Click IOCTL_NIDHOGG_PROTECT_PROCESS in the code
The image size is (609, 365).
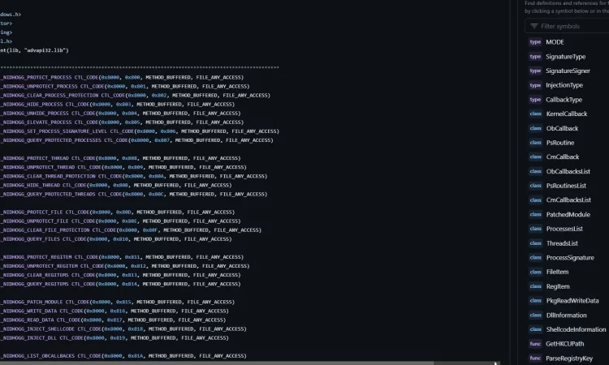tap(37, 77)
